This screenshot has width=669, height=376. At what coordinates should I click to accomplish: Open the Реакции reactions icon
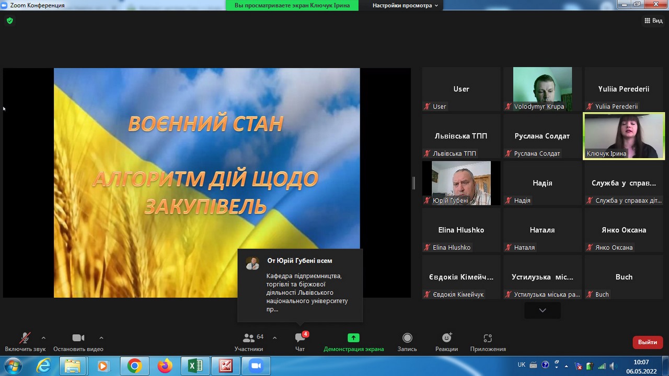click(x=446, y=338)
